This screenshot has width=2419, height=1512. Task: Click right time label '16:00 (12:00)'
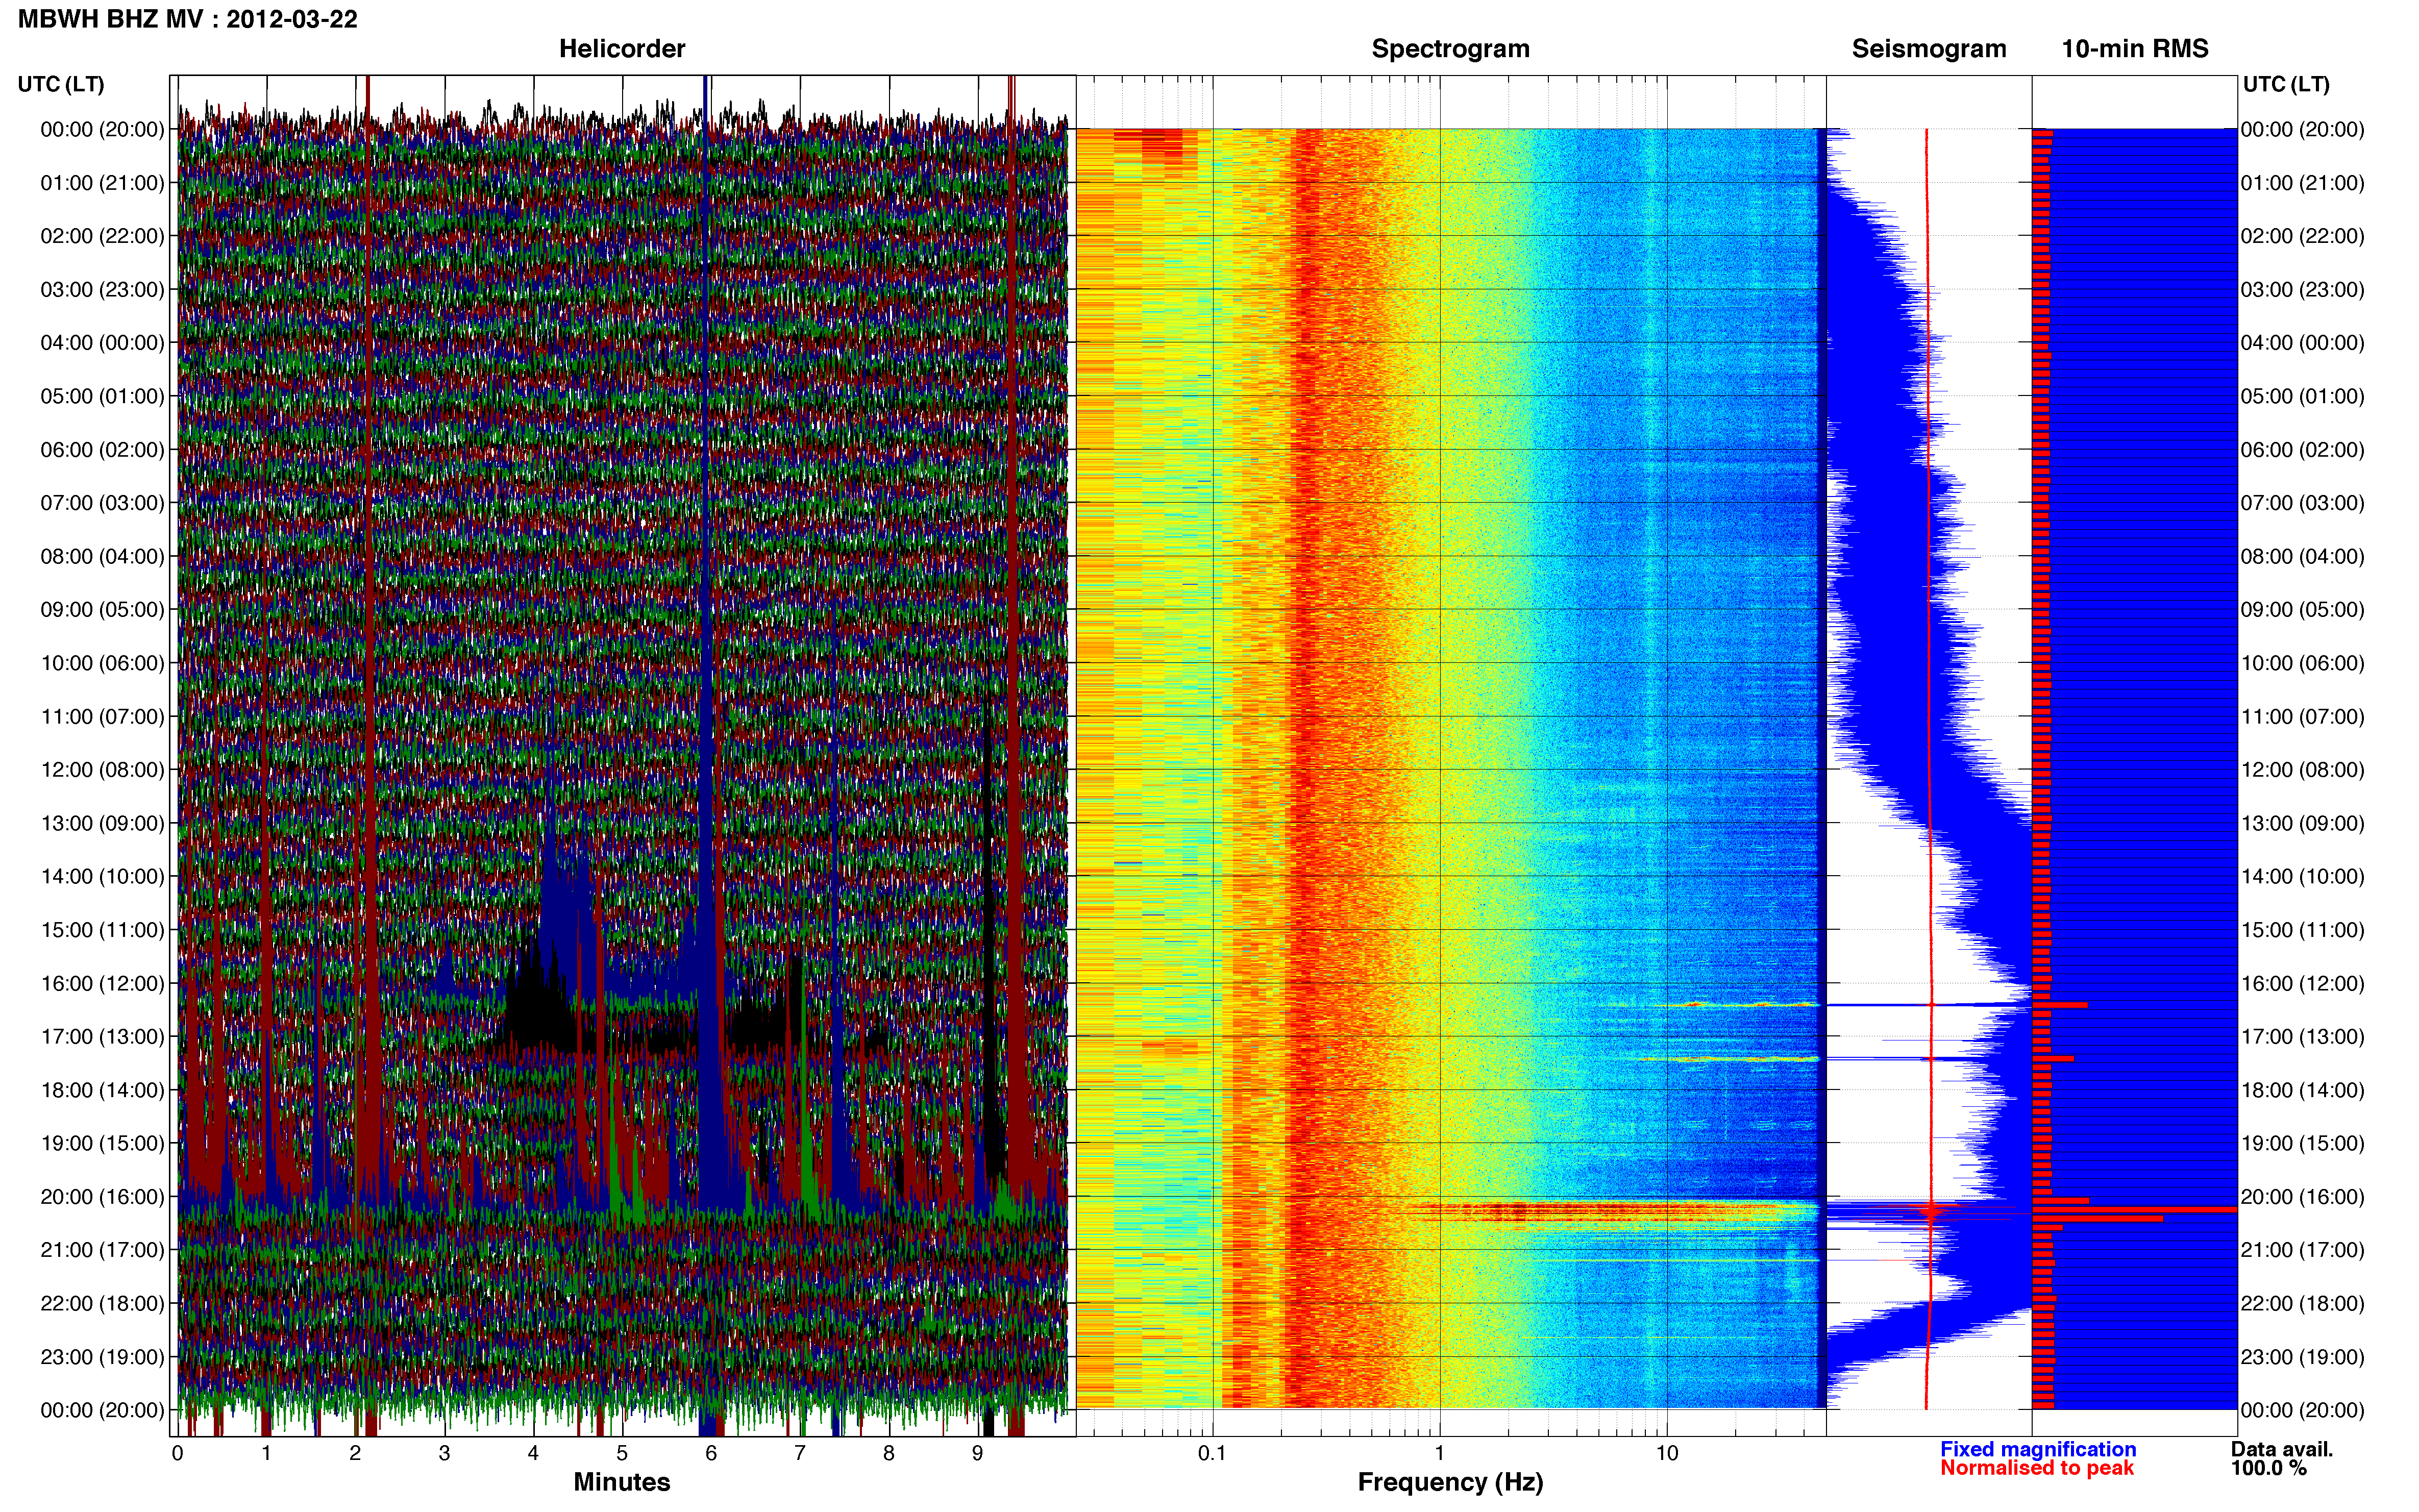tap(2303, 984)
